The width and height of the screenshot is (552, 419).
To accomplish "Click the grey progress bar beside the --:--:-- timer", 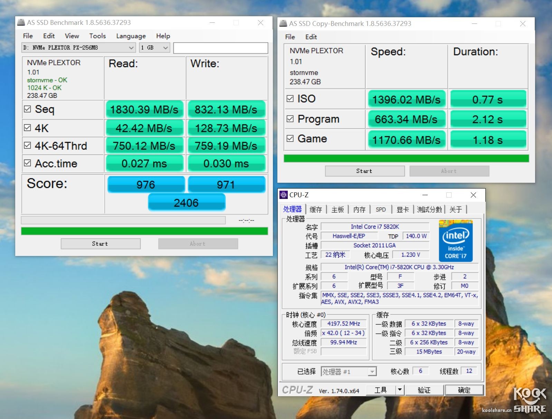I will coord(123,220).
